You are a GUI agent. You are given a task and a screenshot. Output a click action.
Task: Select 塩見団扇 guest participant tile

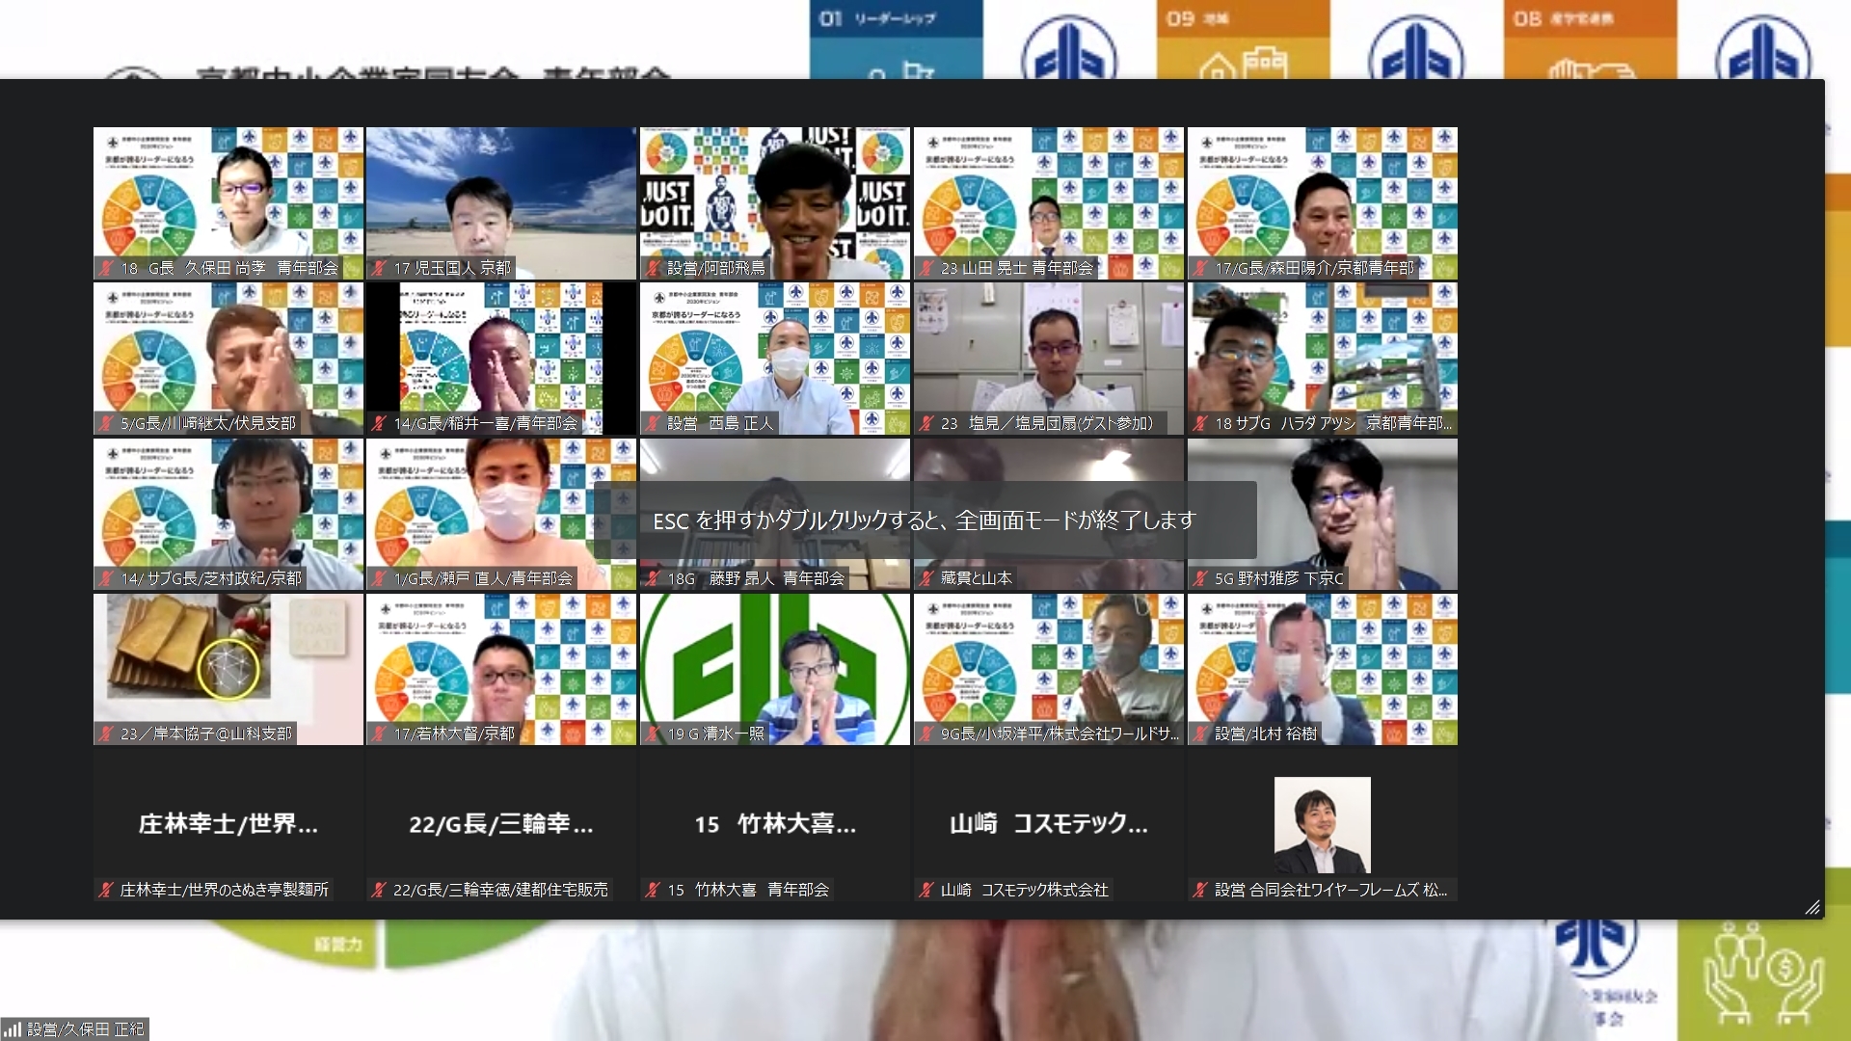coord(1049,359)
